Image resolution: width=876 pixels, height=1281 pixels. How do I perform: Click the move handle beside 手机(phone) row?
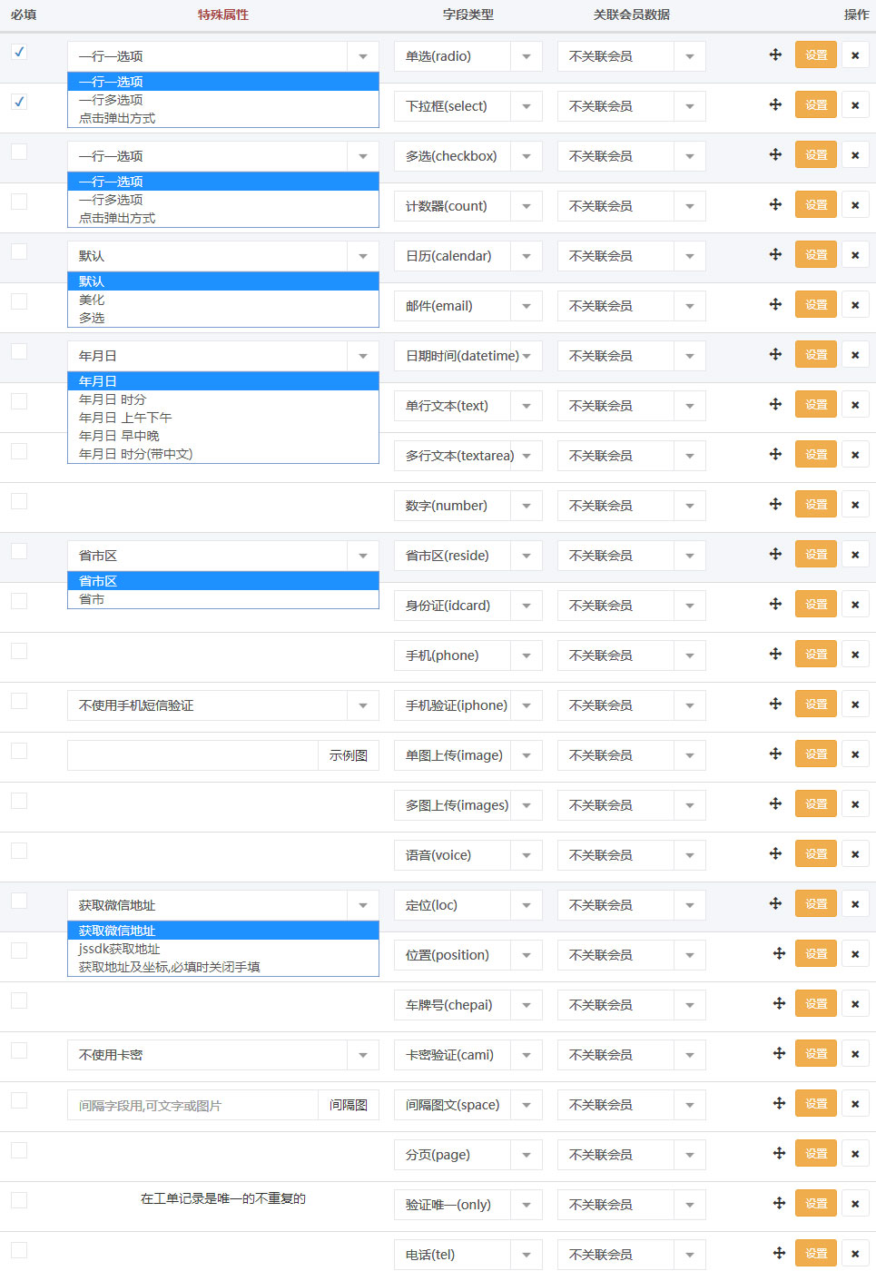coord(775,654)
